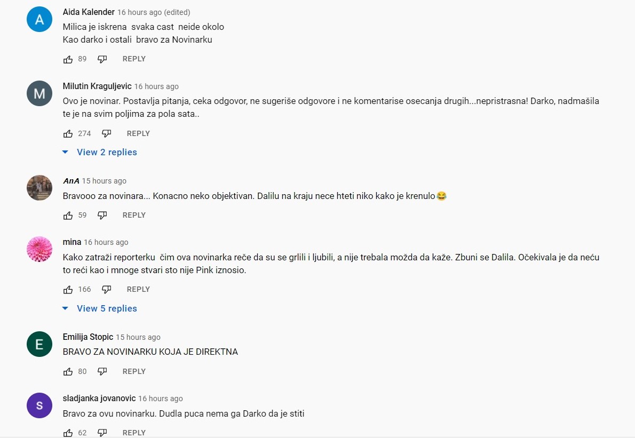The height and width of the screenshot is (438, 635).
Task: Open Milutin Kraguljevic's channel name link
Action: [97, 86]
